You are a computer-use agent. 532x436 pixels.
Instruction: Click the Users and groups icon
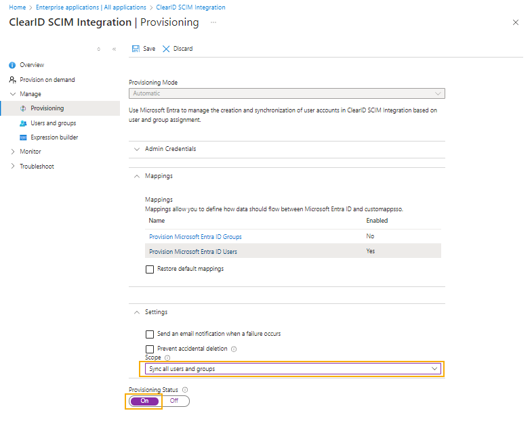pyautogui.click(x=23, y=123)
